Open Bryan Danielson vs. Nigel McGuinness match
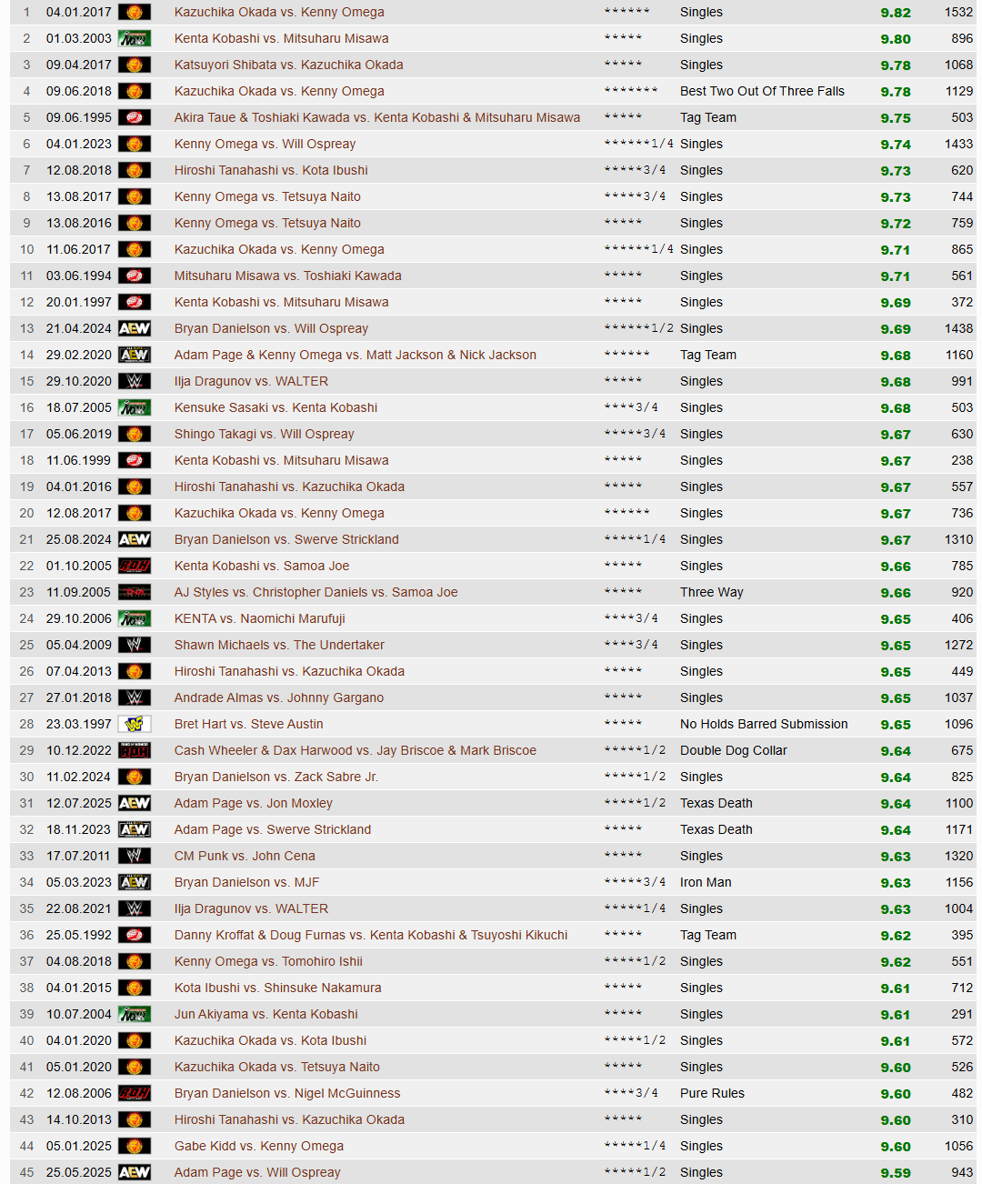The height and width of the screenshot is (1184, 982). coord(287,1094)
